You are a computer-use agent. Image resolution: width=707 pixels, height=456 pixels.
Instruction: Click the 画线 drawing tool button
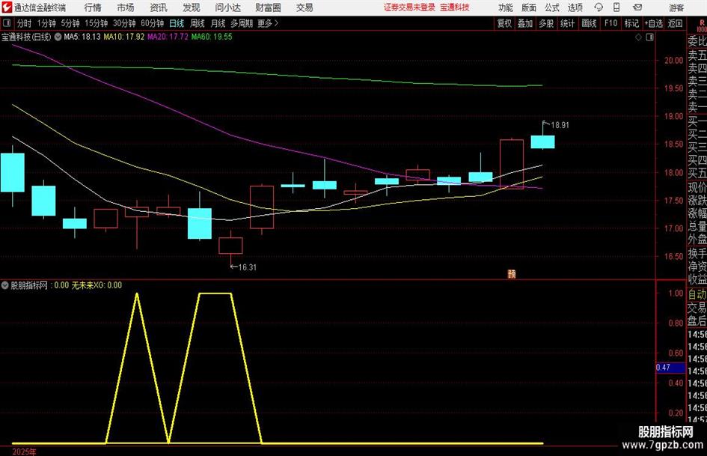point(589,23)
